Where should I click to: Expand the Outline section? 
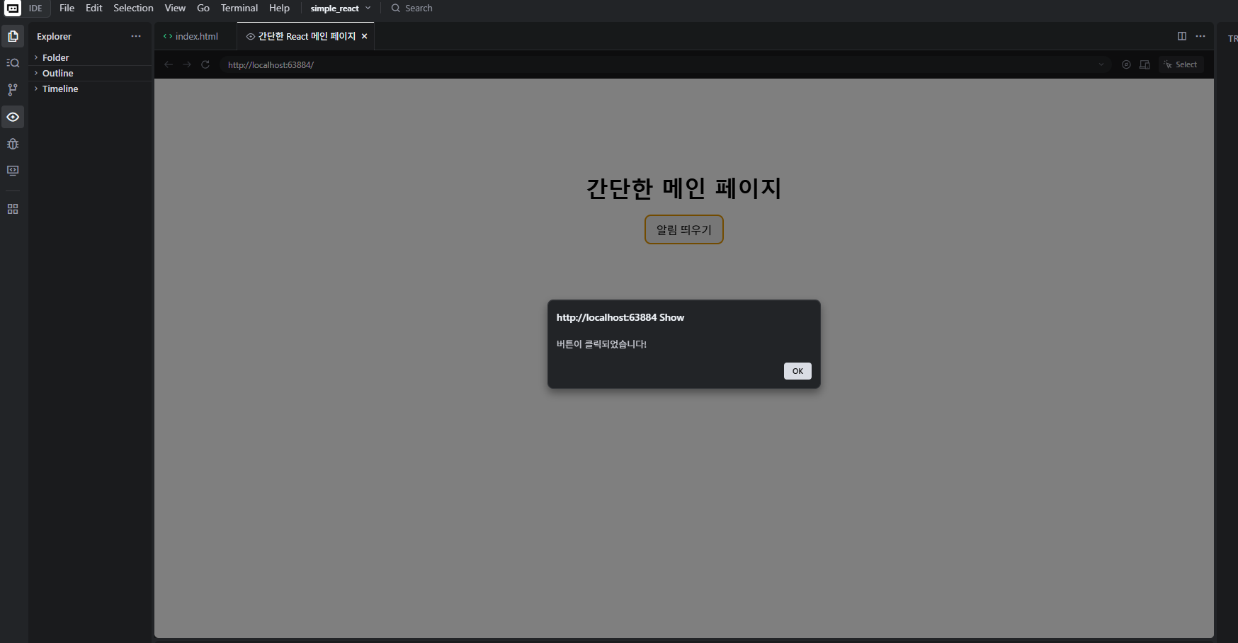click(91, 73)
